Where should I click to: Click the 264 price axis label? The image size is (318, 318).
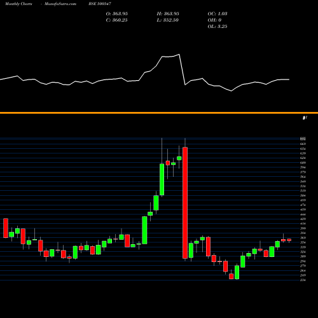(303, 271)
